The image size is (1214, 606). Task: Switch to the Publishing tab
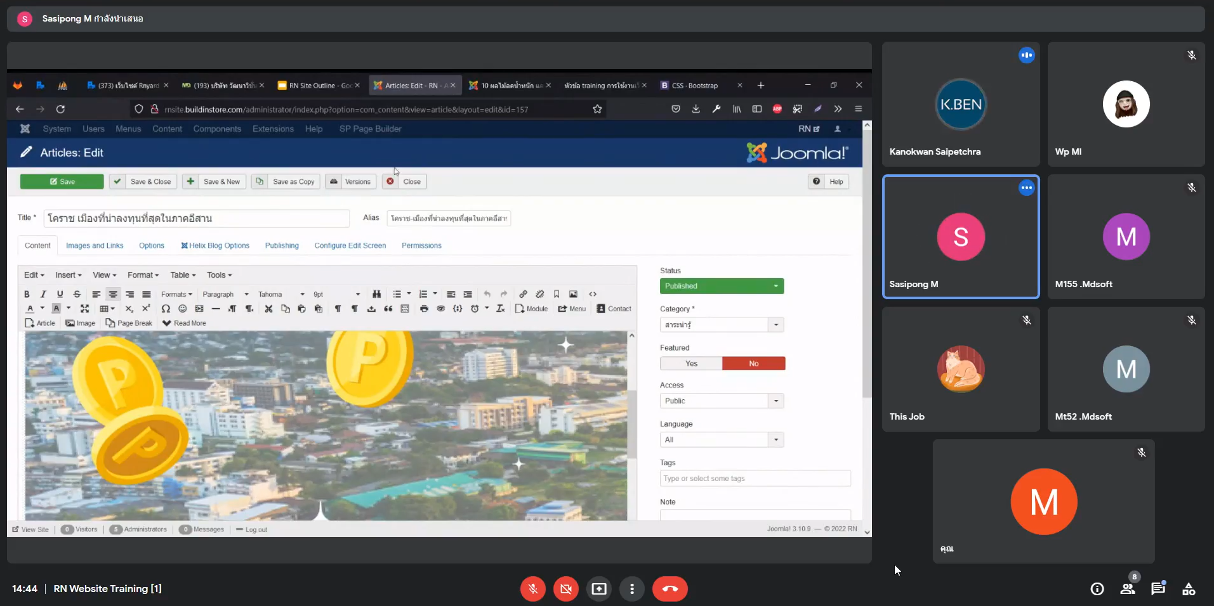[x=282, y=246]
